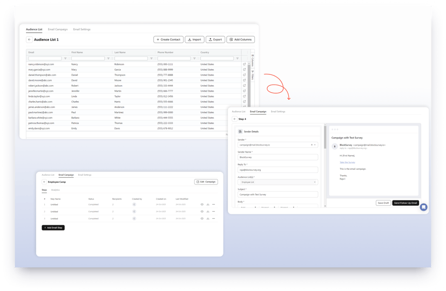Viewport: 446px width, 291px height.
Task: Click the Create Contact button
Action: coord(168,39)
